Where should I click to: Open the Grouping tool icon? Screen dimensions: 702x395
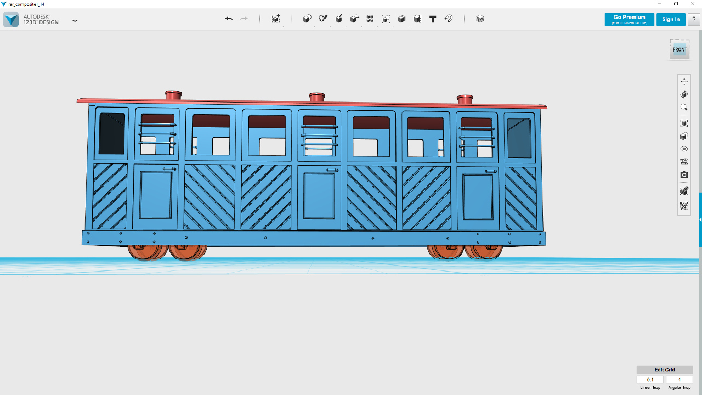coord(386,19)
